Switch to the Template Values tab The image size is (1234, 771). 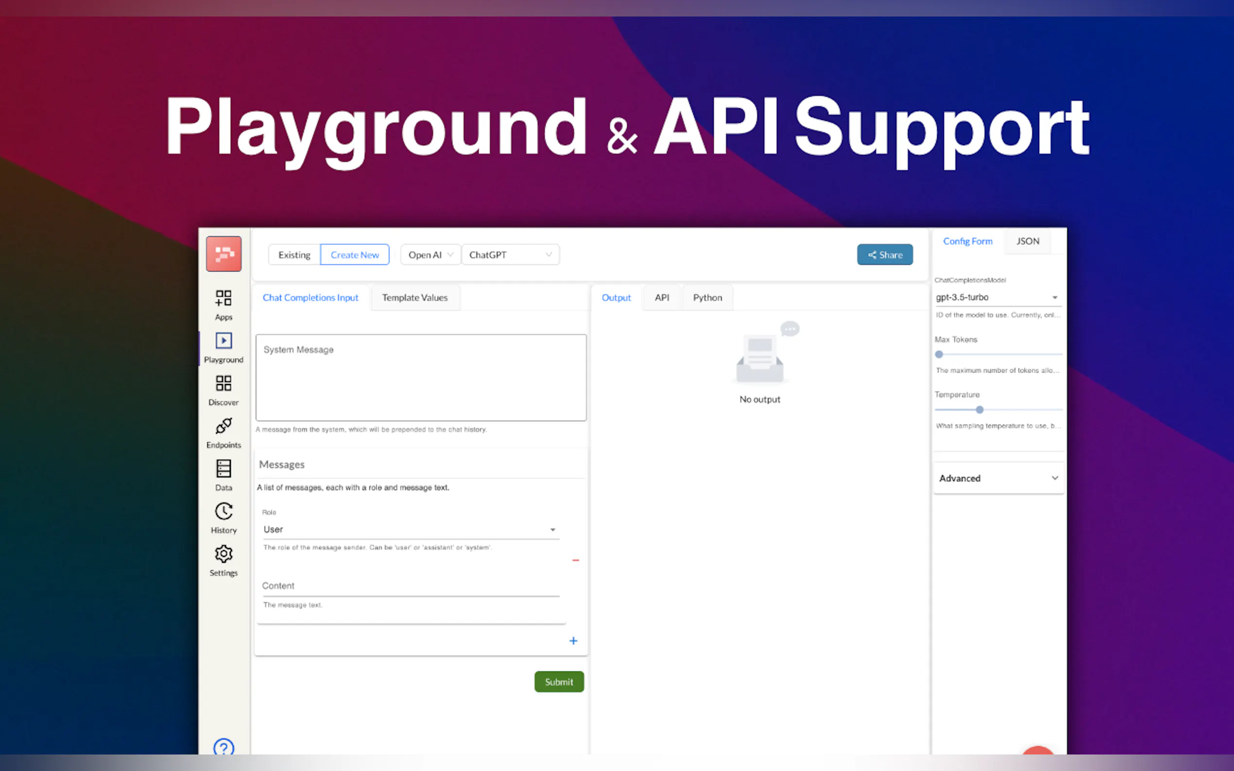[415, 298]
